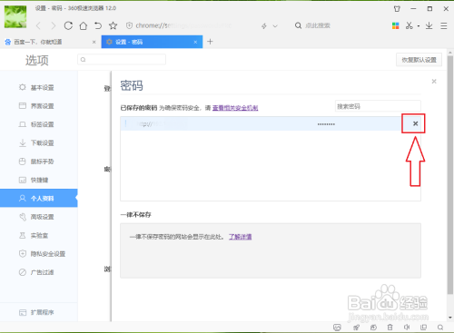This screenshot has width=454, height=333.
Task: Click the 查看相关安全机制 link
Action: click(235, 108)
